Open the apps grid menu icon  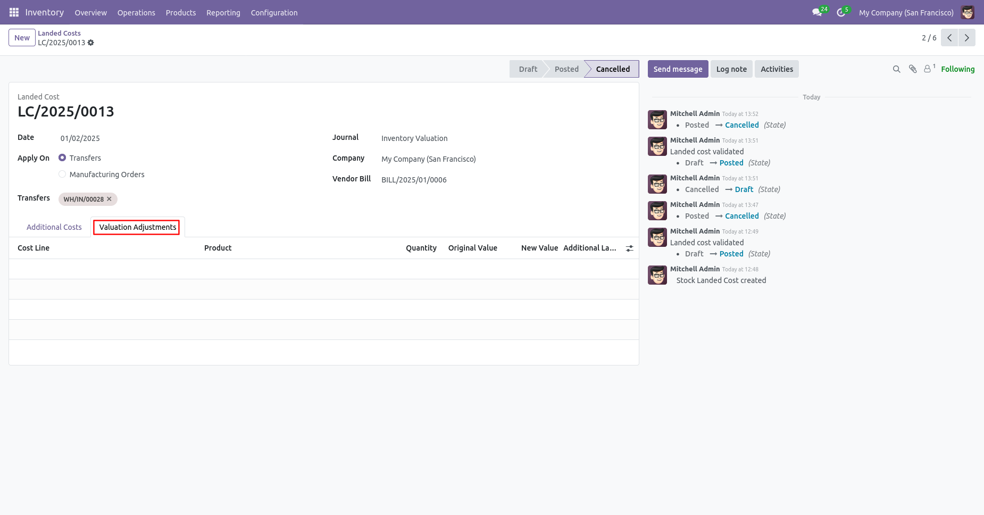pos(14,12)
